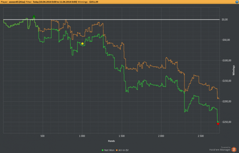Click the Hold'em Manager 2 logo
Viewport: 239px width, 153px height.
click(223, 149)
